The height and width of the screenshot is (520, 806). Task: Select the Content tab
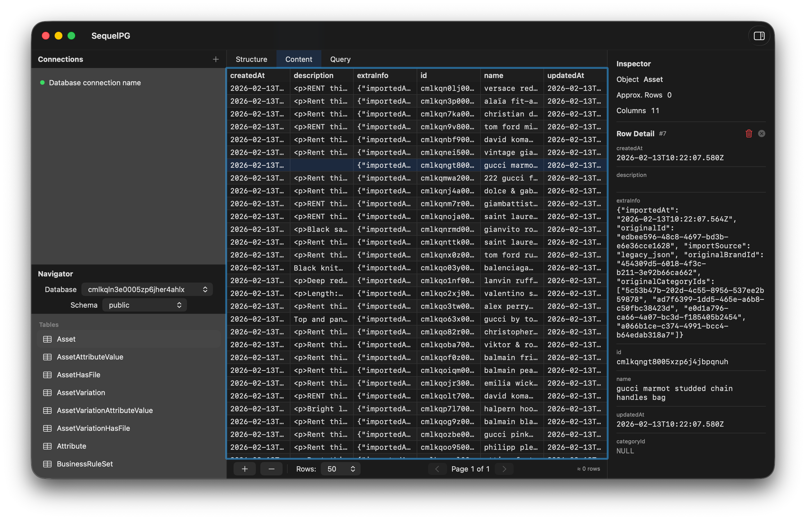pos(298,59)
